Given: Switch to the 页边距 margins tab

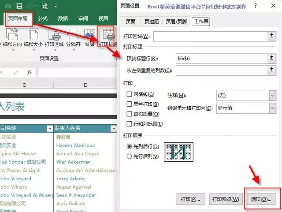Looking at the screenshot, I should pyautogui.click(x=151, y=22).
